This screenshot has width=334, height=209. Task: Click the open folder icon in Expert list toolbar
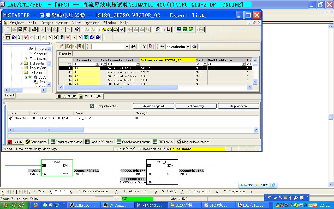pyautogui.click(x=69, y=47)
